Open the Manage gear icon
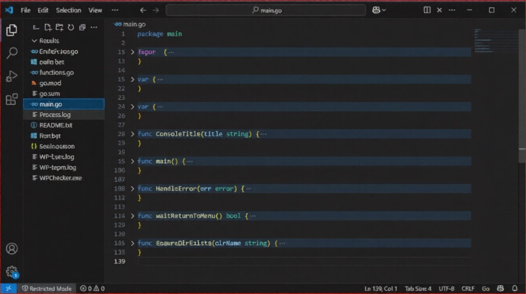 11,272
